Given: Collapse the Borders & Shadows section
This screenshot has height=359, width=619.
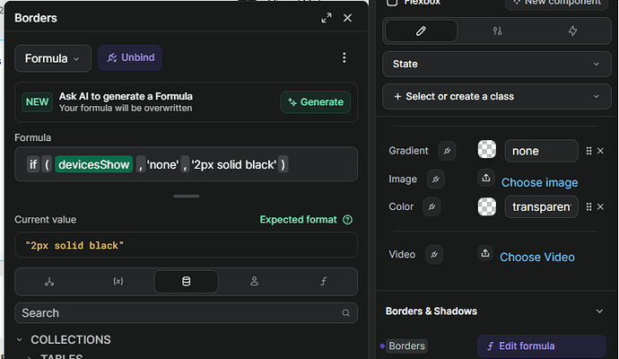Looking at the screenshot, I should [x=599, y=311].
